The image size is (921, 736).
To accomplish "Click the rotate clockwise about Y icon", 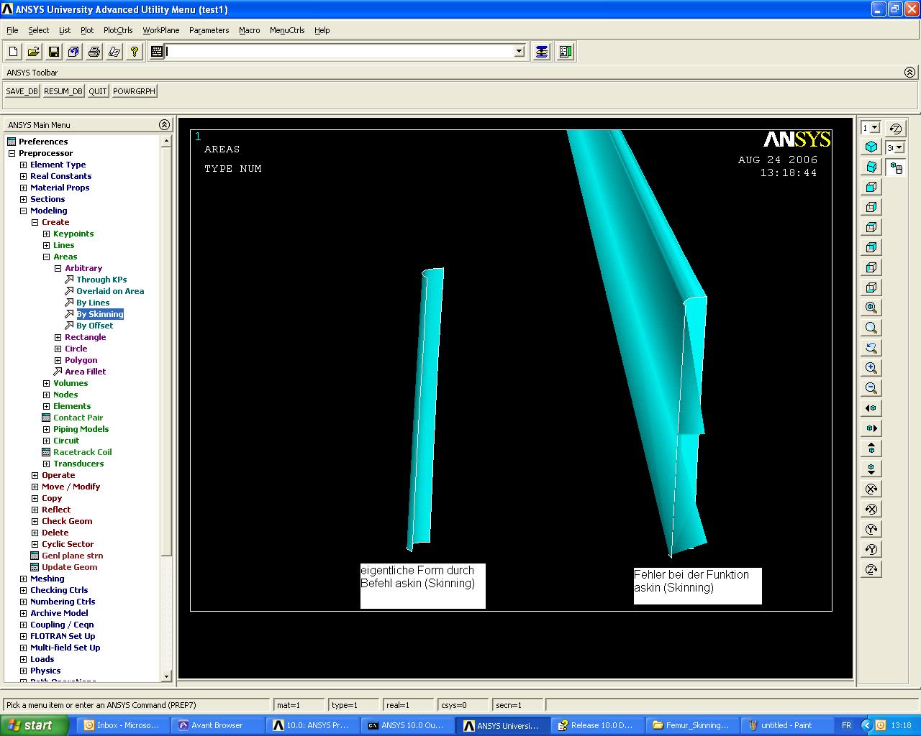I will click(871, 529).
